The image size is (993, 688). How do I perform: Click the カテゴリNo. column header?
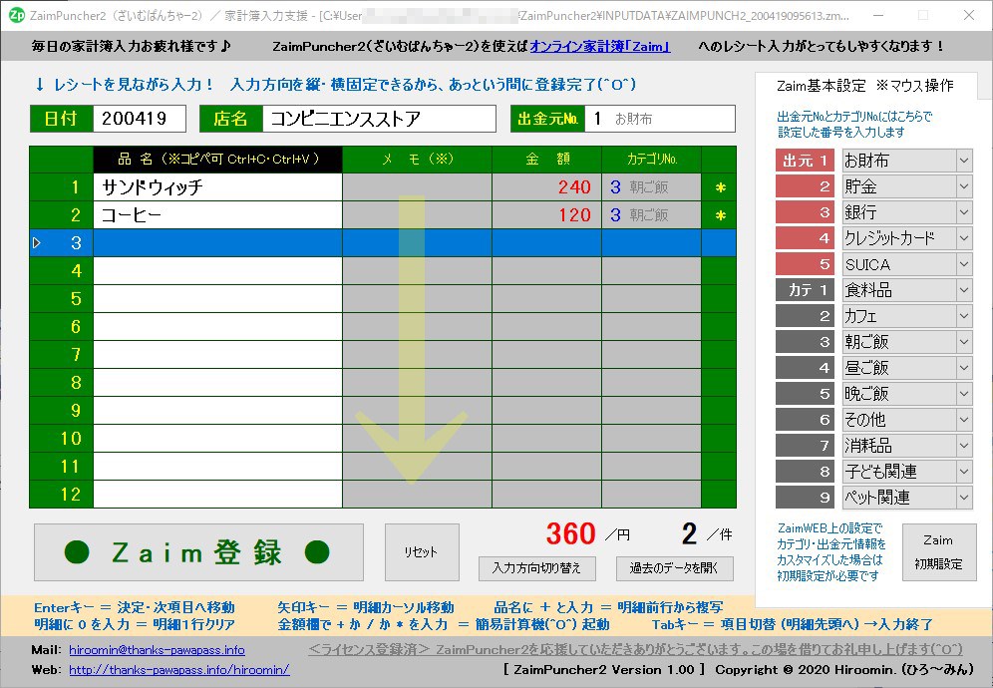[652, 160]
